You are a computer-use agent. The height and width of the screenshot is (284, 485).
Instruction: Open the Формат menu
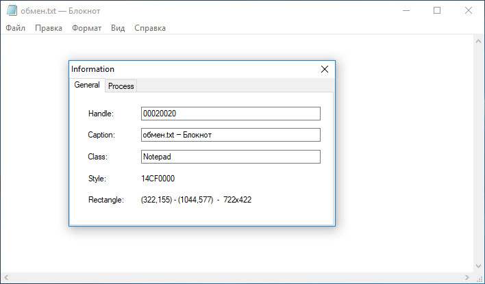(x=86, y=28)
